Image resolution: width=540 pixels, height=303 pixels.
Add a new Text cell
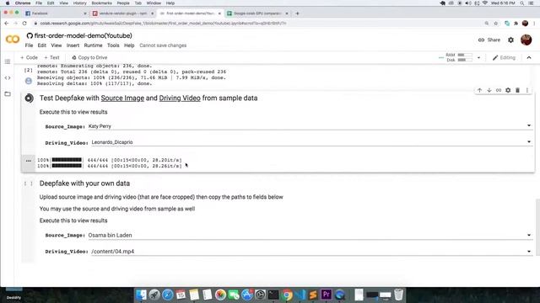51,58
